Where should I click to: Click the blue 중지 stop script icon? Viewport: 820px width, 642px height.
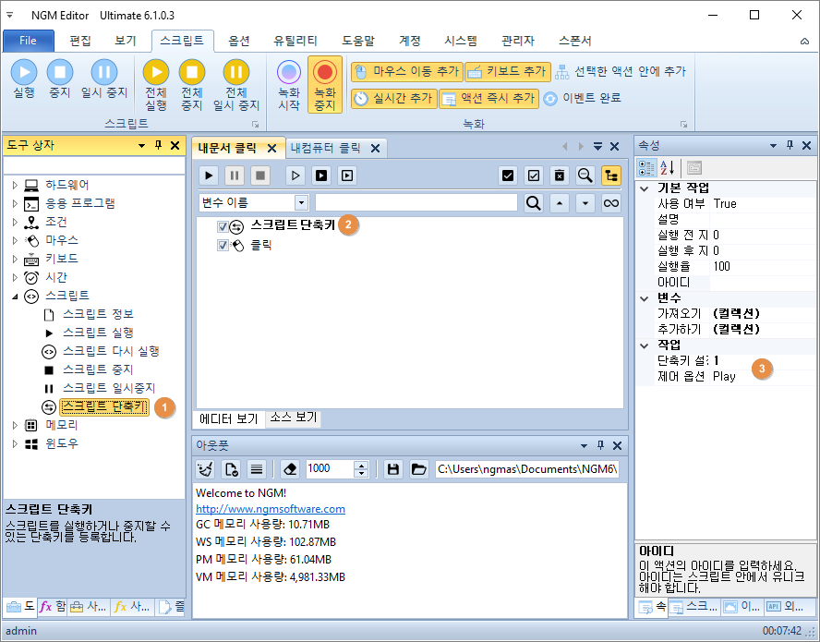tap(60, 72)
